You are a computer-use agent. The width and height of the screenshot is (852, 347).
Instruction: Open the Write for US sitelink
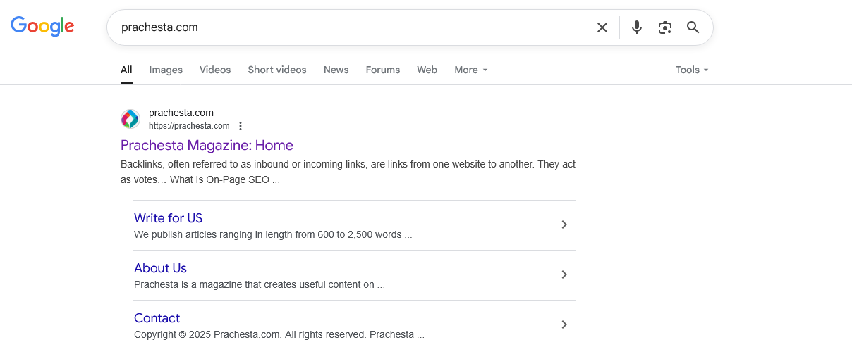pyautogui.click(x=169, y=218)
